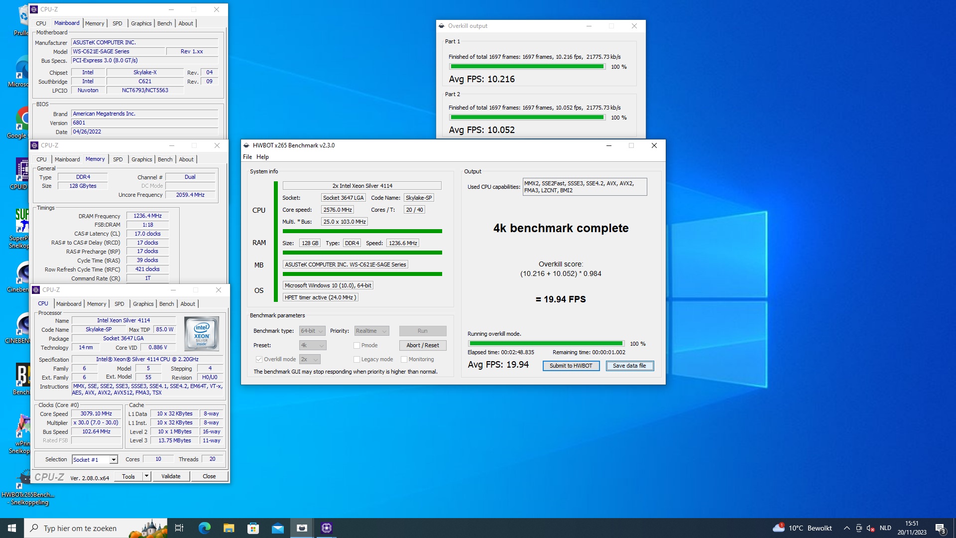Screen dimensions: 956x538
Task: Click the Part 1 progress bar
Action: pyautogui.click(x=527, y=67)
